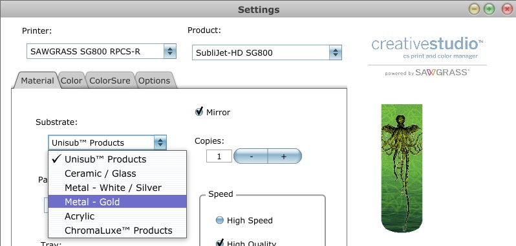Open the Product dropdown SubliJet-HD SG800
This screenshot has height=246, width=516.
click(267, 52)
